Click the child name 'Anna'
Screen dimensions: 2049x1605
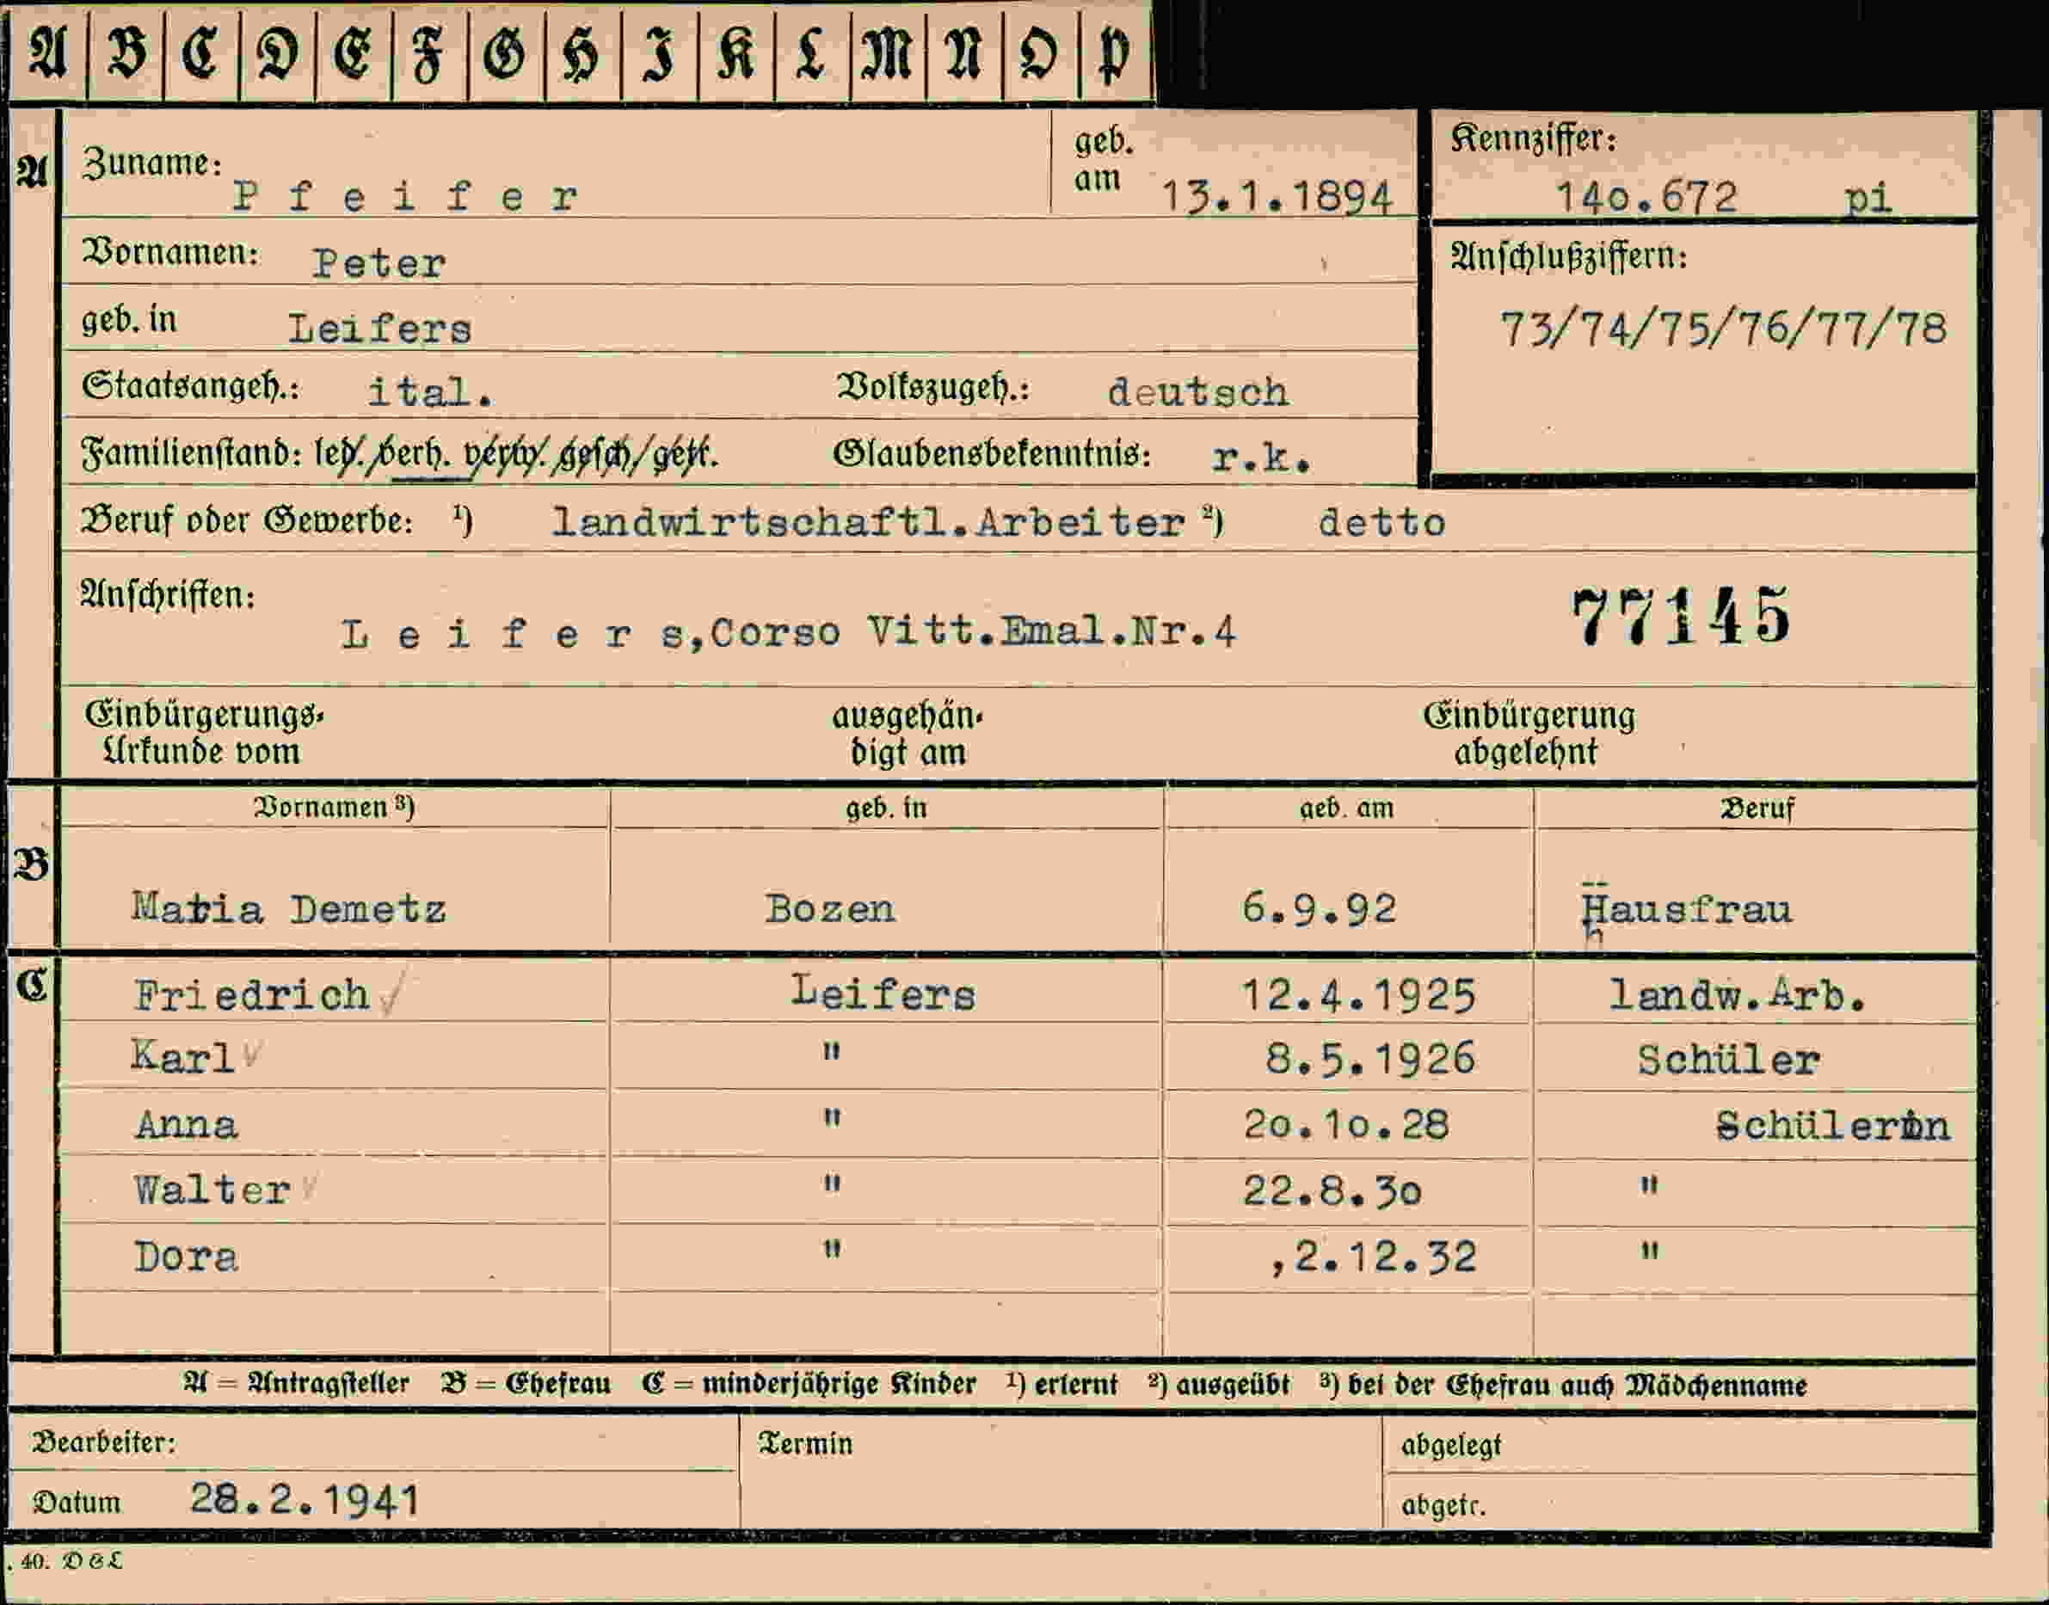(186, 1125)
